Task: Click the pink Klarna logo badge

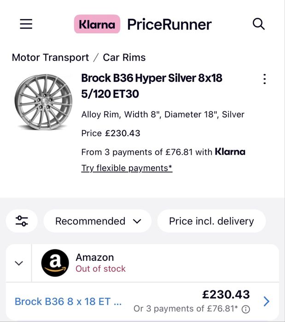Action: click(97, 24)
